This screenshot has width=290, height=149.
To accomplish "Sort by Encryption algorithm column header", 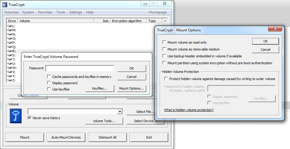I will point(128,21).
